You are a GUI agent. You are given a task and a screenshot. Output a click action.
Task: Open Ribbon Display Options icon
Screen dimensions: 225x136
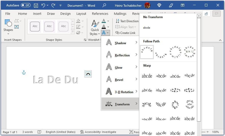point(182,5)
